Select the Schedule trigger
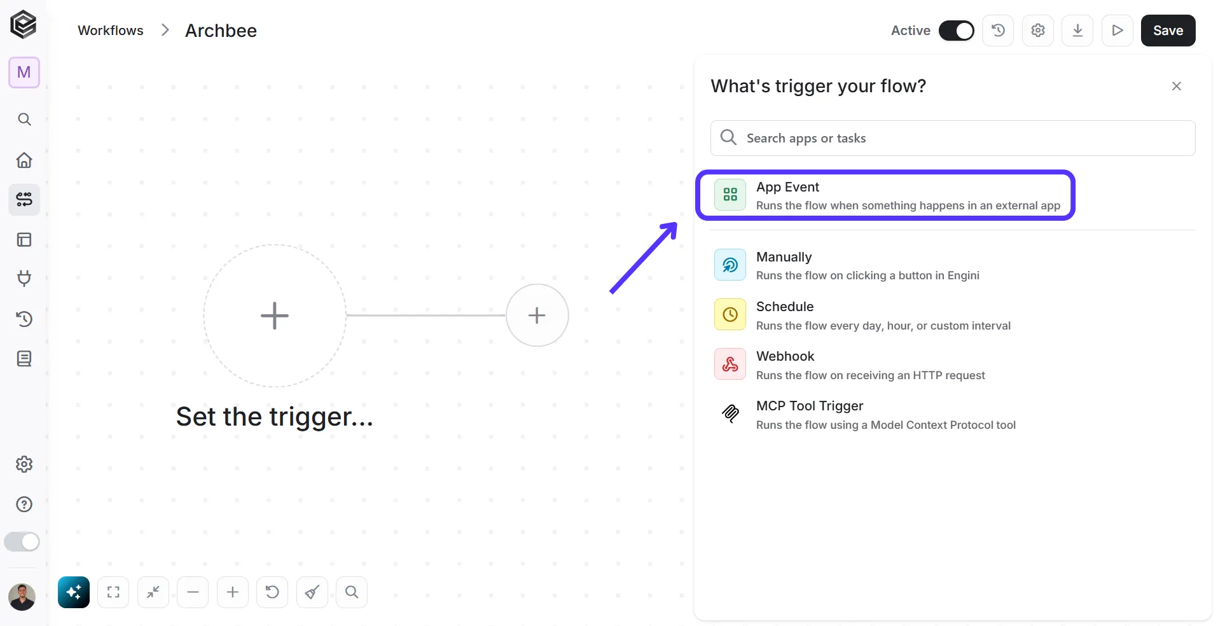This screenshot has width=1218, height=626. tap(953, 315)
